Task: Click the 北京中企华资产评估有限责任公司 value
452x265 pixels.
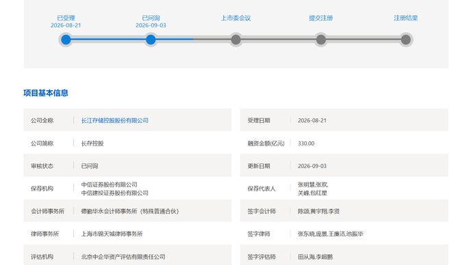Action: pos(123,257)
